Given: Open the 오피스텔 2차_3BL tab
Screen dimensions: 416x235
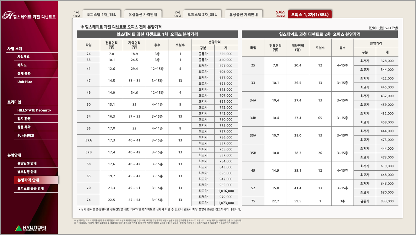Looking at the screenshot, I should coord(202,14).
